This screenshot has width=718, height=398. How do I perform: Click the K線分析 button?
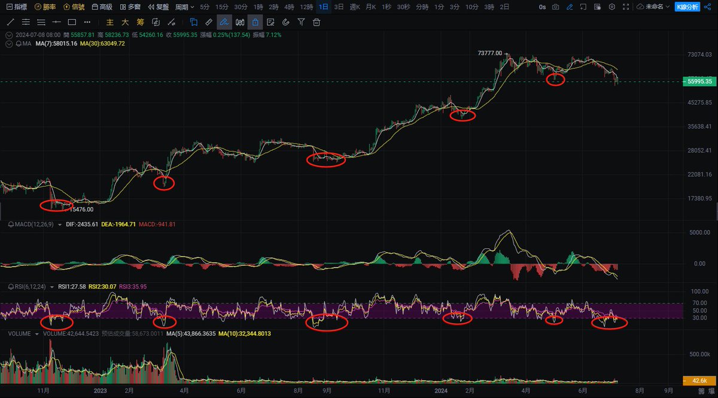tap(687, 7)
